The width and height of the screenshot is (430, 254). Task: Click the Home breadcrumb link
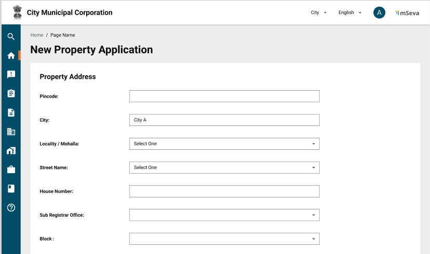(x=36, y=35)
